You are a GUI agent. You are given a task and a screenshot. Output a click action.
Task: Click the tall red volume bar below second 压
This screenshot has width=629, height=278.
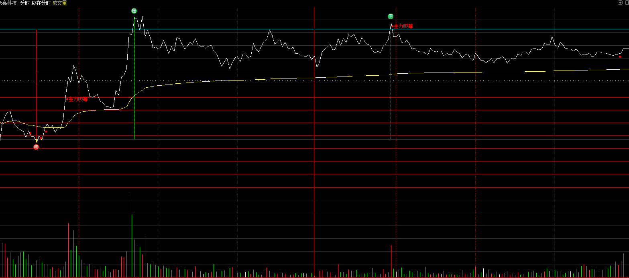point(391,260)
